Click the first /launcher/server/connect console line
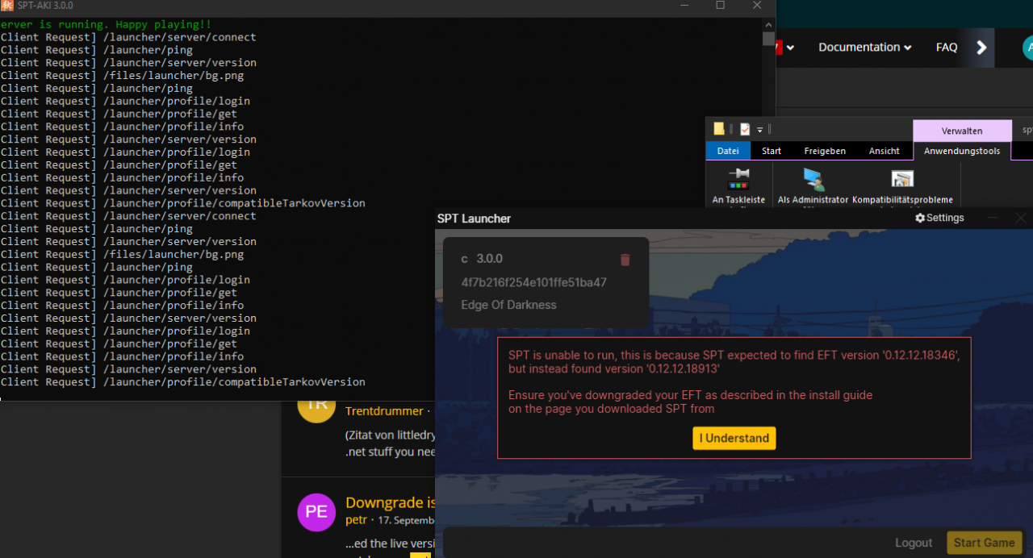The width and height of the screenshot is (1033, 558). (x=128, y=37)
